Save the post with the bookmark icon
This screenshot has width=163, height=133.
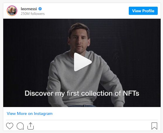coord(154,126)
